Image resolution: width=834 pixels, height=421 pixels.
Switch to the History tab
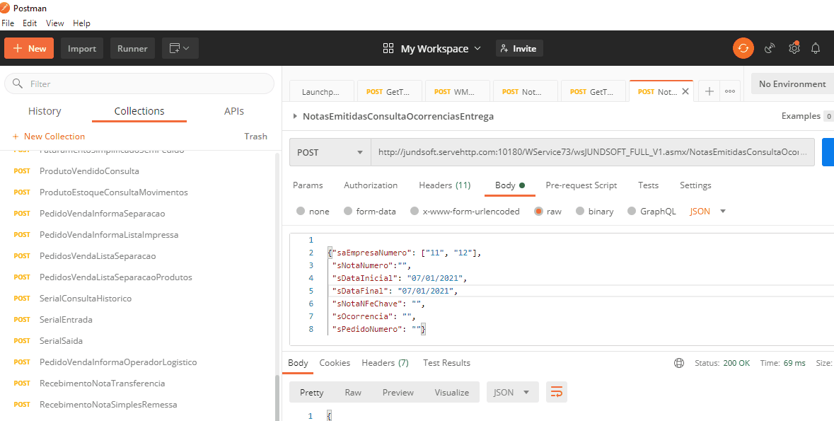click(x=45, y=111)
